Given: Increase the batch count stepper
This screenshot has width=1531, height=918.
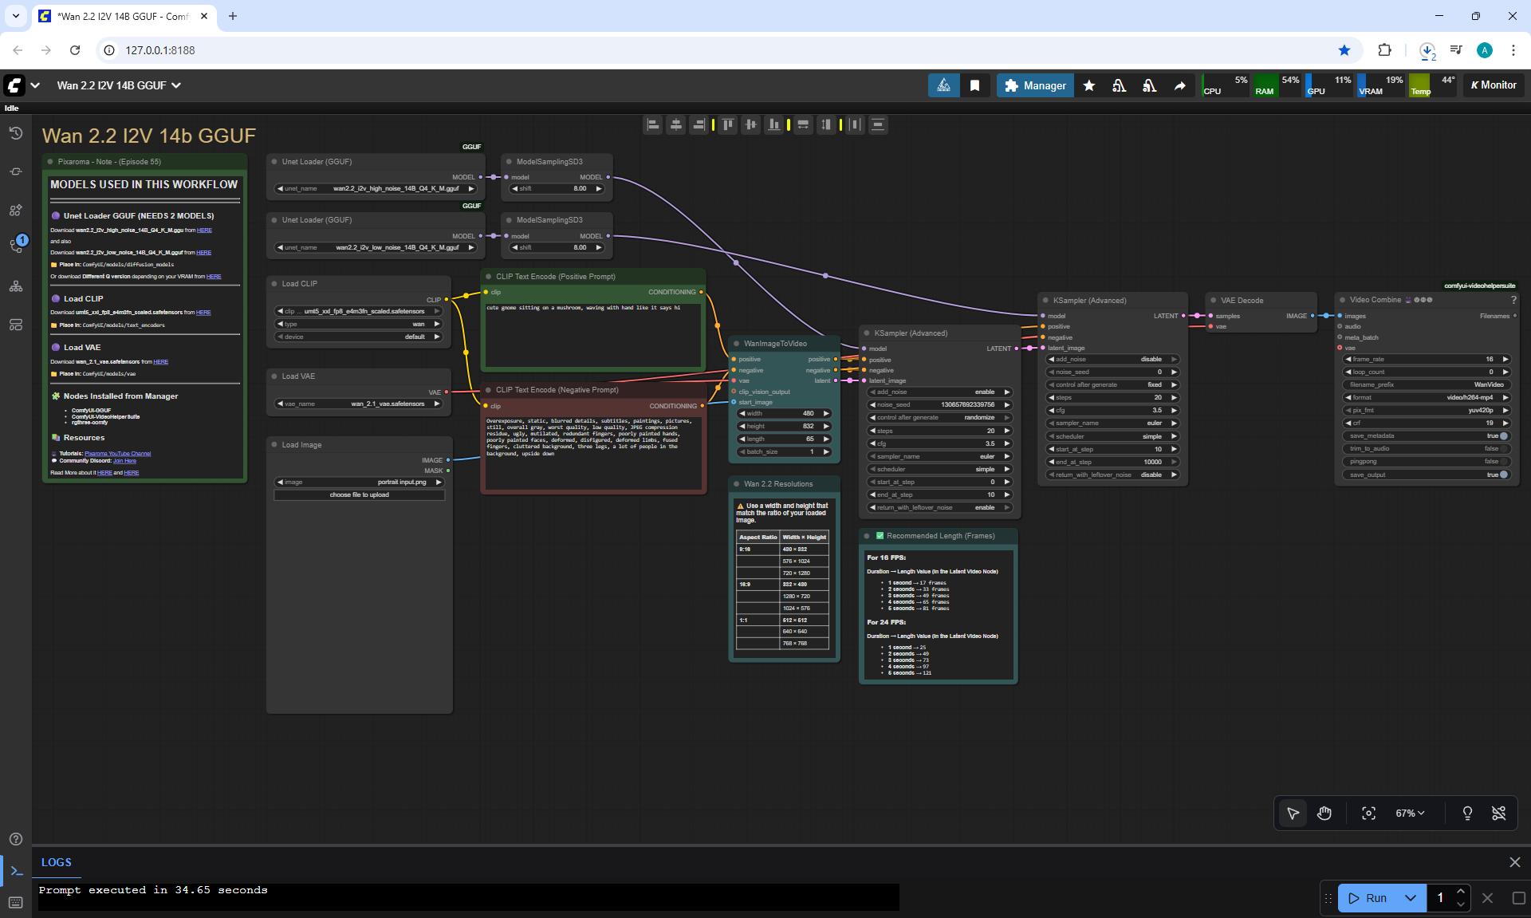Looking at the screenshot, I should point(1461,892).
